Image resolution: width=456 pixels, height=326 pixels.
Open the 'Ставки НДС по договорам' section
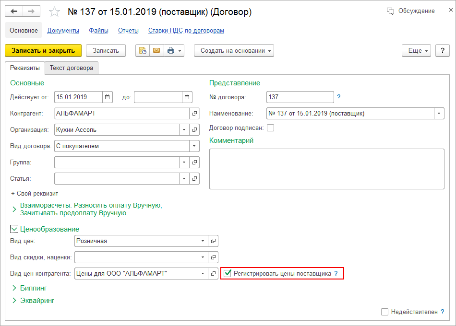coord(186,31)
